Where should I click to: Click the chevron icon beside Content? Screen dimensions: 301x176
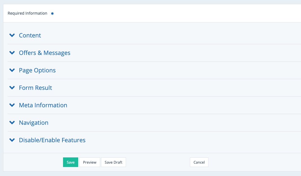click(x=12, y=35)
